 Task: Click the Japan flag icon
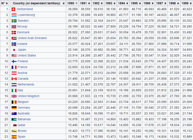point(14,50)
